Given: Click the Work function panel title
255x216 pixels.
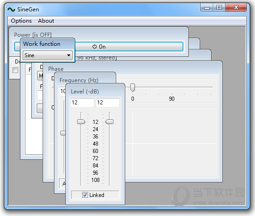Looking at the screenshot, I should 42,44.
